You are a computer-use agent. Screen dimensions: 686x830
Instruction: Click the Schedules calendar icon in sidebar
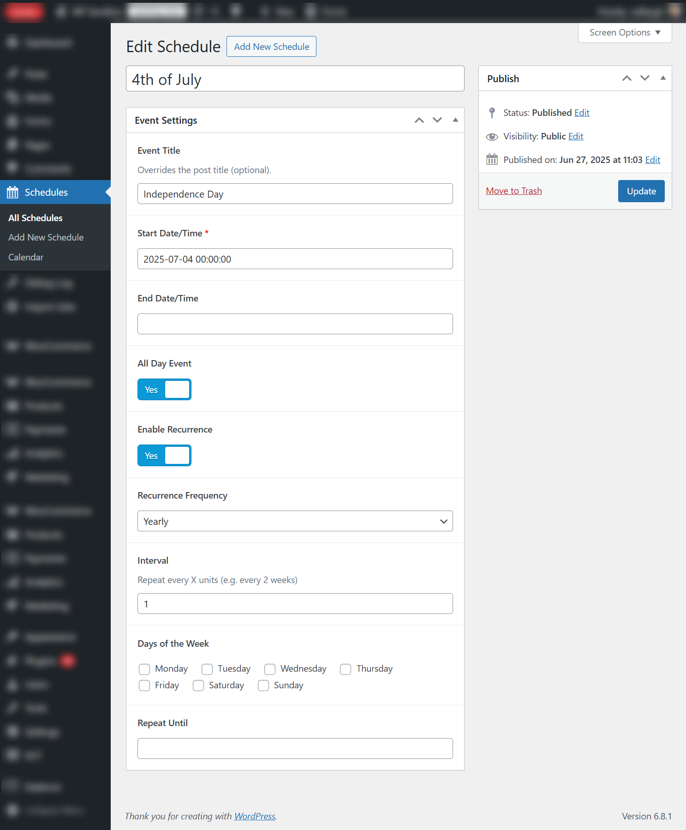[x=12, y=192]
